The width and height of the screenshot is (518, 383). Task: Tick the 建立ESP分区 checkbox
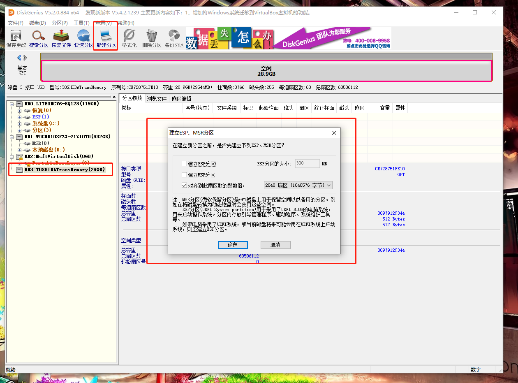tap(185, 164)
